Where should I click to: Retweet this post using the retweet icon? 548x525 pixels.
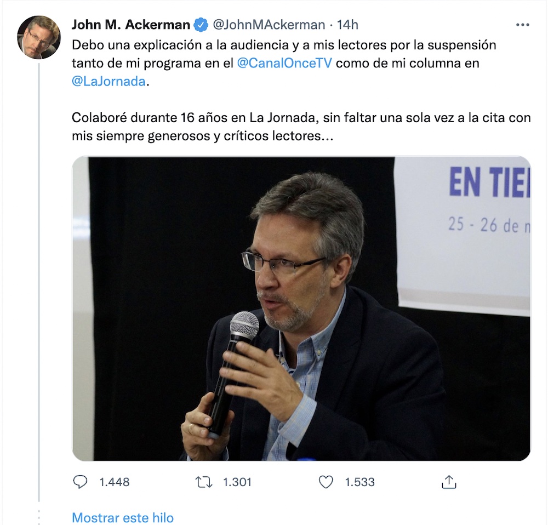pos(203,482)
